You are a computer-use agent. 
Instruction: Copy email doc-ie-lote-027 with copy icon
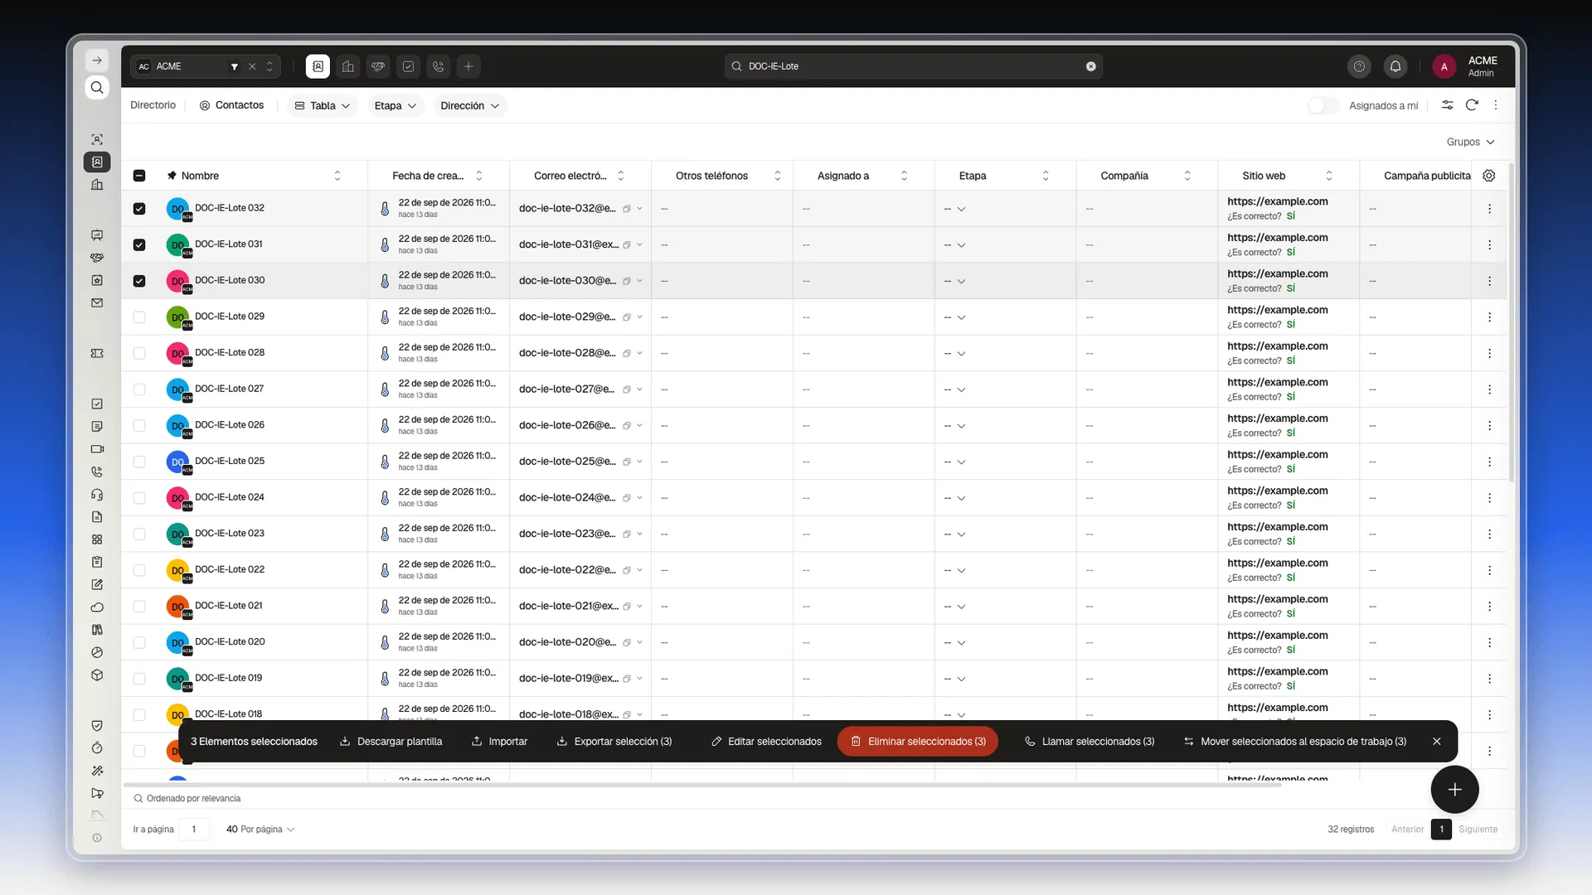(627, 389)
